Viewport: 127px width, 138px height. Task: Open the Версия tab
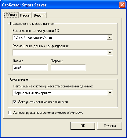(x=39, y=15)
